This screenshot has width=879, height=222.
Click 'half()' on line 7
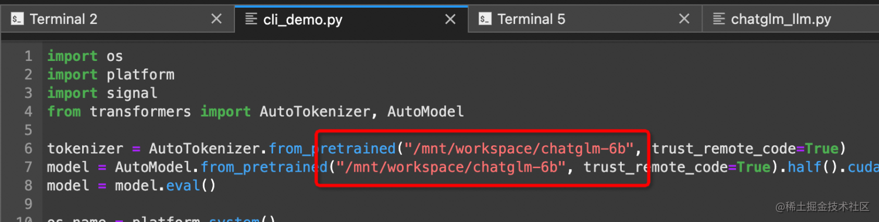(808, 168)
